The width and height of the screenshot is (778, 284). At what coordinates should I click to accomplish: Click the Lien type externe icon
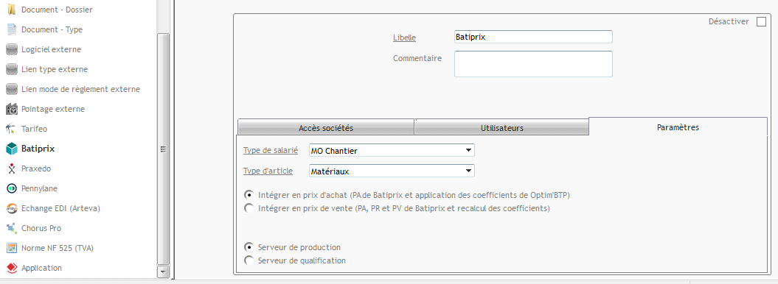(12, 69)
